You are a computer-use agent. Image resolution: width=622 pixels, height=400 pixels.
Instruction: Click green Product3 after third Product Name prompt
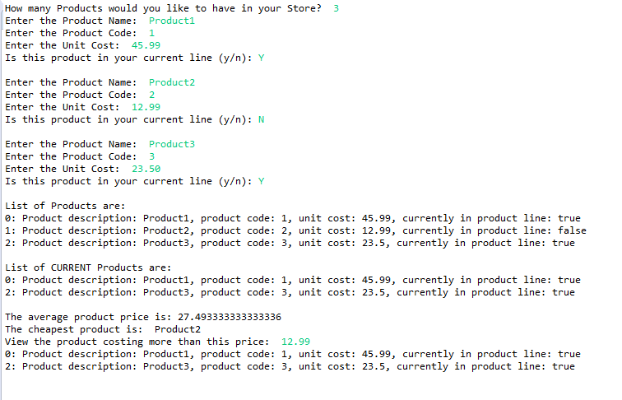[x=172, y=144]
